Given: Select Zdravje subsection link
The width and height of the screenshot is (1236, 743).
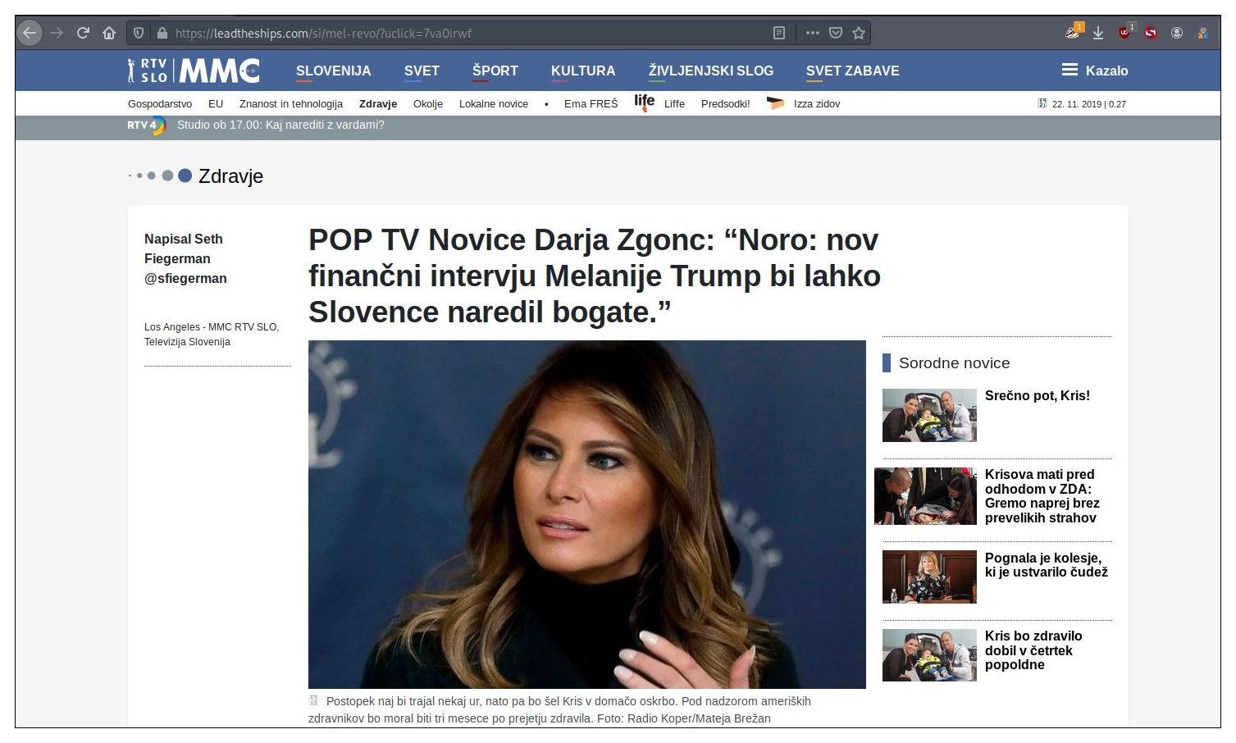Looking at the screenshot, I should [x=378, y=104].
